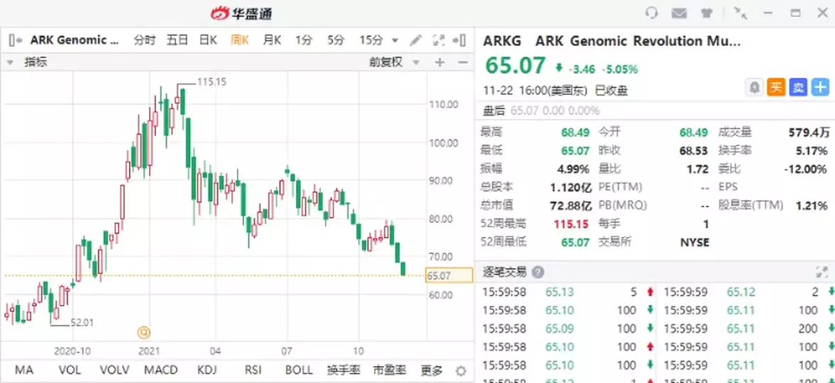
Task: Click the 65.07 current price label on axis
Action: (449, 275)
